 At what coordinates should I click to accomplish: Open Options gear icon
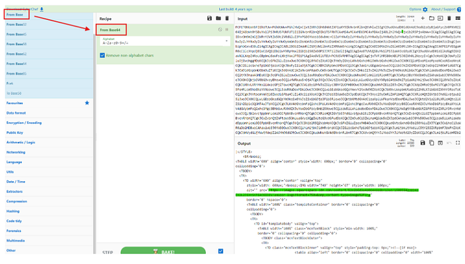click(425, 9)
